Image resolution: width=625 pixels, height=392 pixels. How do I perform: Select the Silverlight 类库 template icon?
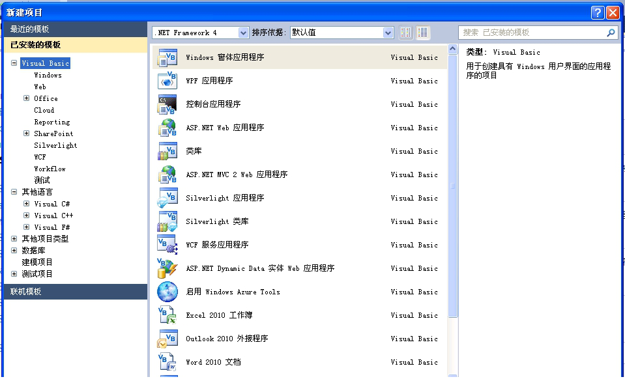167,221
